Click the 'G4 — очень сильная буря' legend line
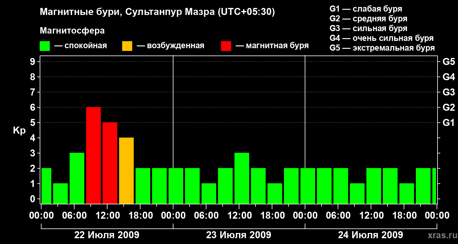 [x=382, y=38]
